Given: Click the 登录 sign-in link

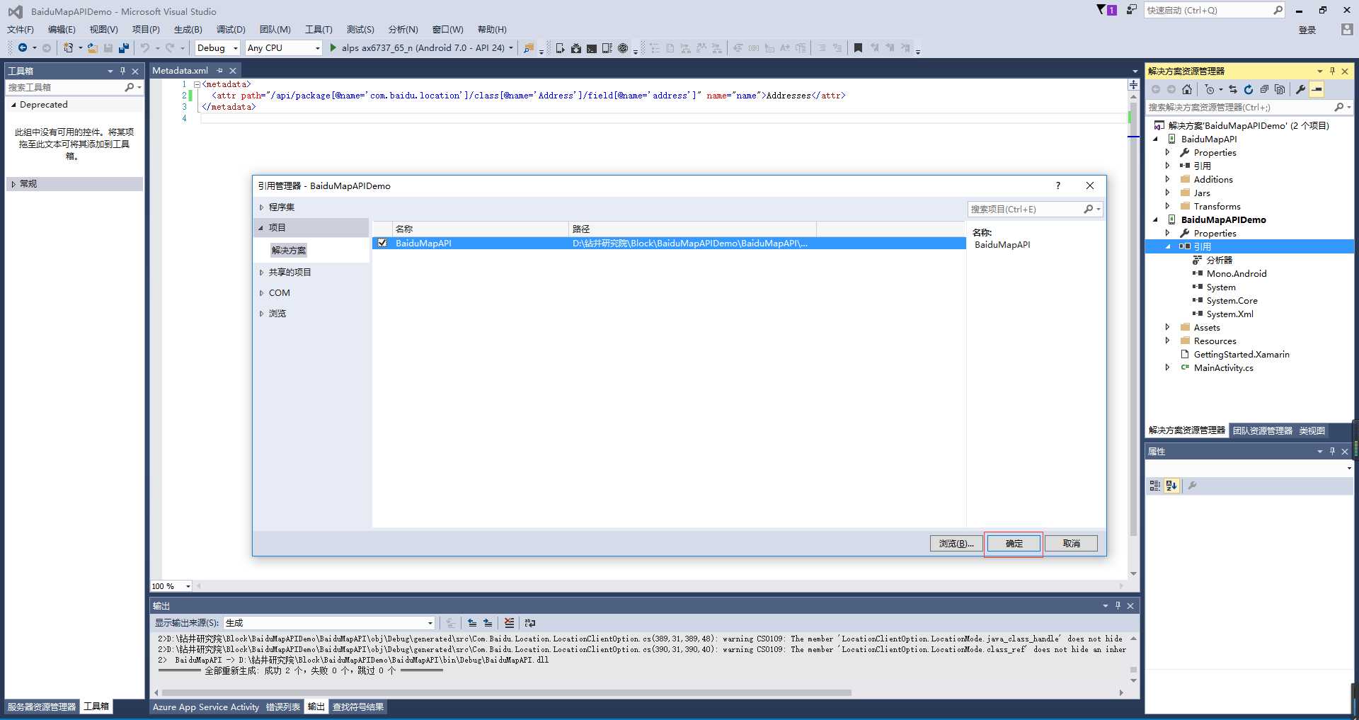Looking at the screenshot, I should coord(1307,30).
